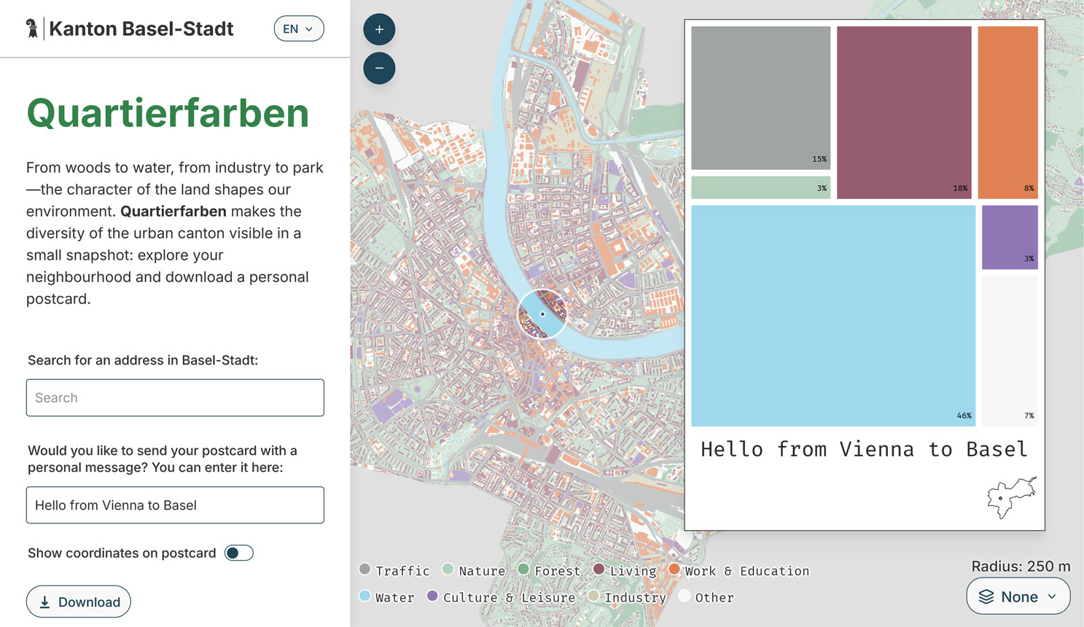Click the address Search field
The image size is (1084, 627).
[175, 397]
